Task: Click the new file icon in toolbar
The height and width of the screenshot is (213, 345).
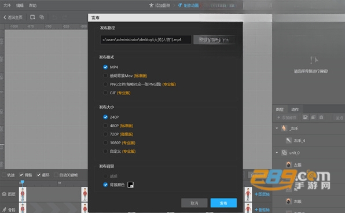Action: tap(32, 17)
